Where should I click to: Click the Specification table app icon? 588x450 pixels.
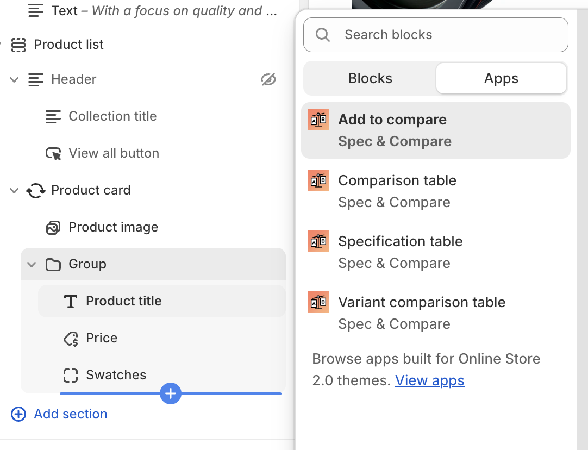click(318, 241)
